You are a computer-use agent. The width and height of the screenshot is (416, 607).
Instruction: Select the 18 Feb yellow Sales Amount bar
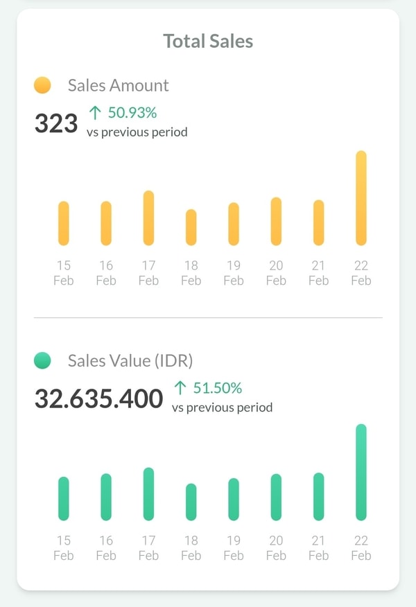(x=191, y=227)
